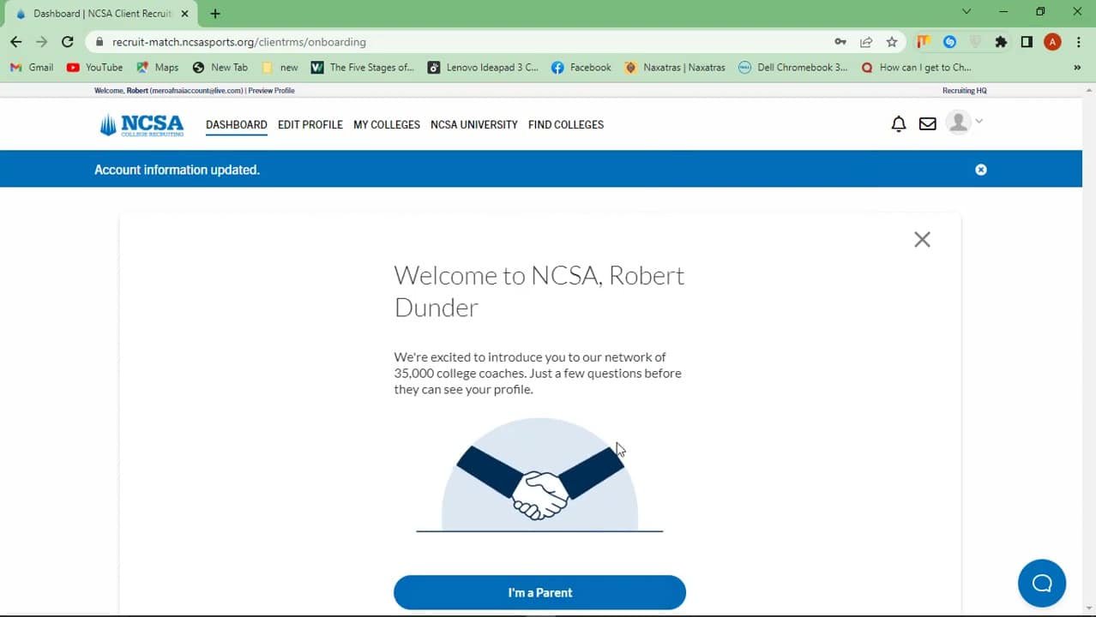Open the messages envelope icon

[x=927, y=123]
